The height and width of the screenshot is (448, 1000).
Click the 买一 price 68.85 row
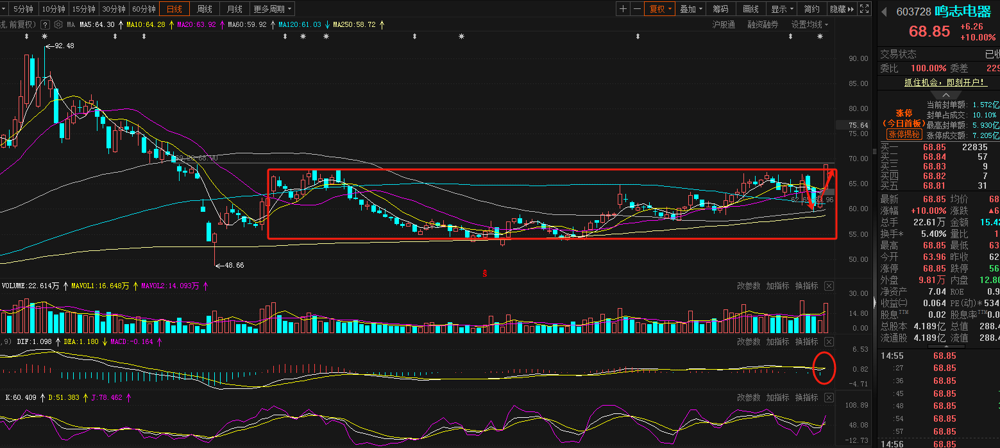[939, 147]
